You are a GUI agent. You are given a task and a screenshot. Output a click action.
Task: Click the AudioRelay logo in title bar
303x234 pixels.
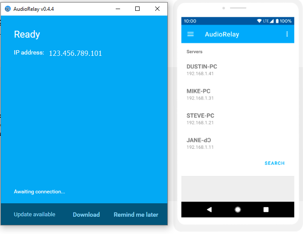click(8, 9)
